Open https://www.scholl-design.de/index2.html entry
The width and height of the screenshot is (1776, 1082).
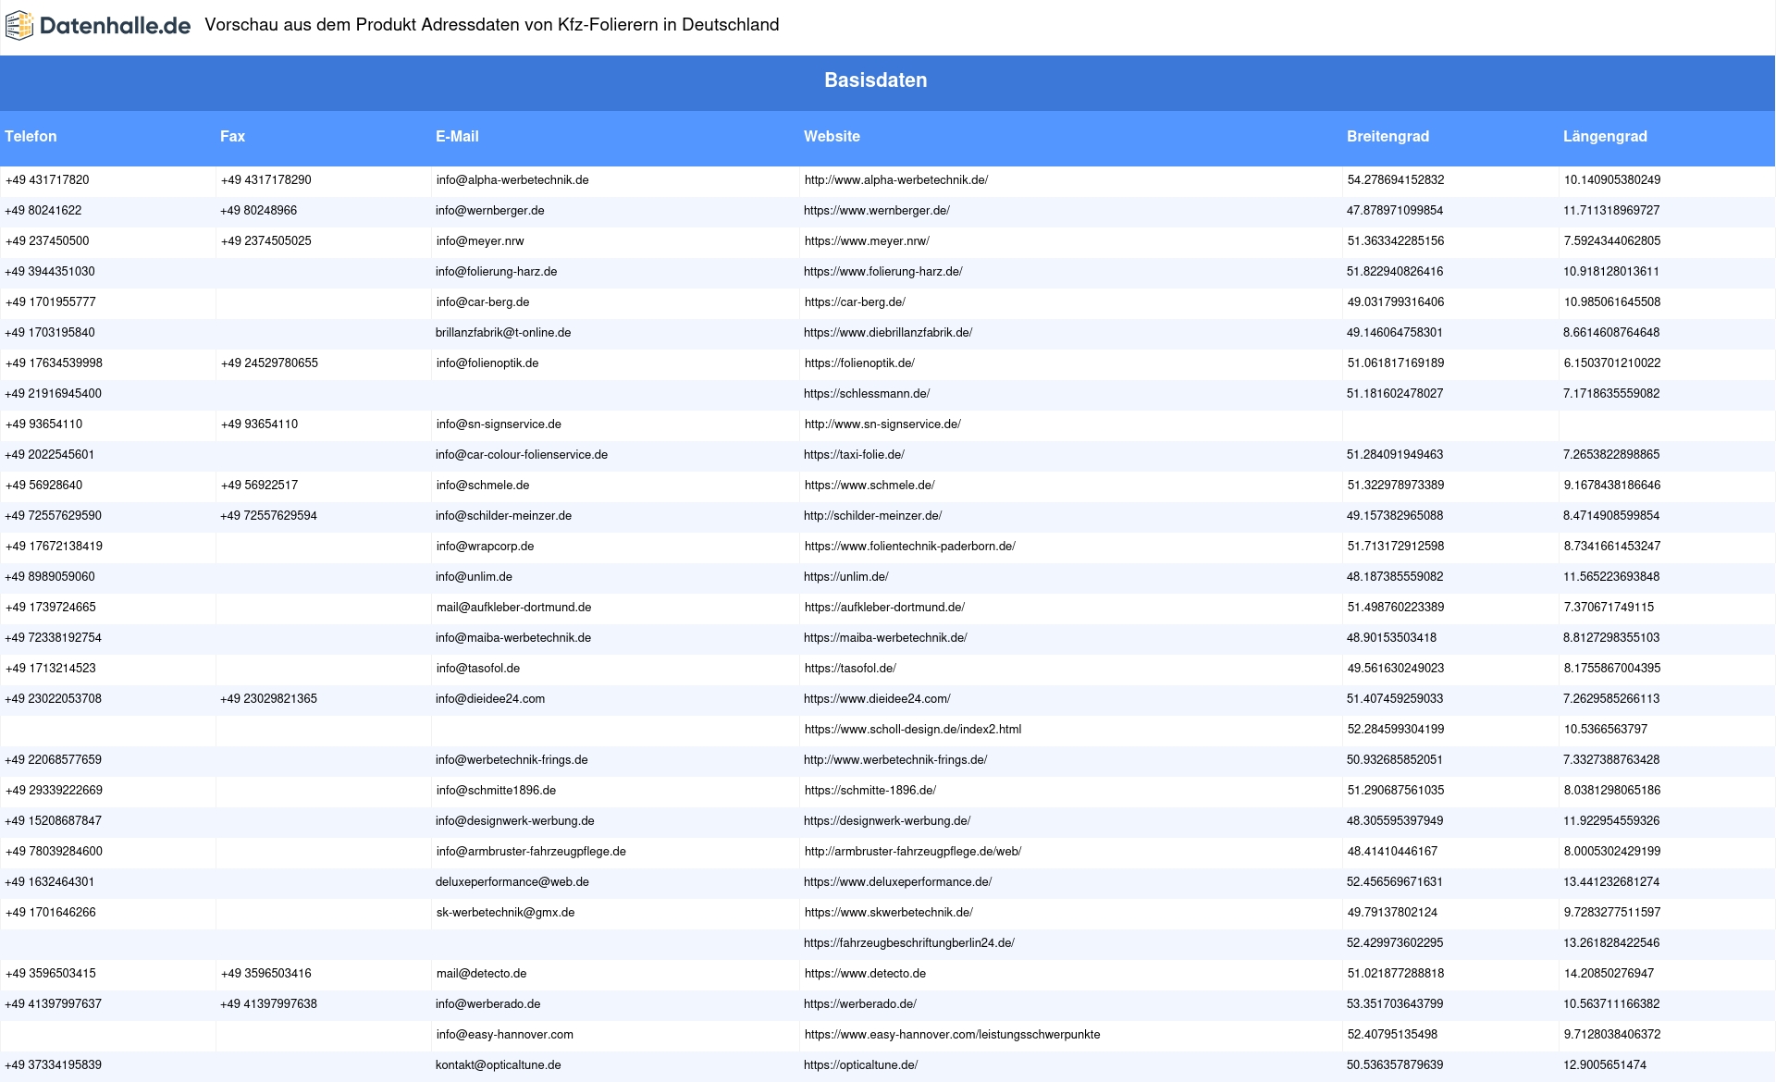point(912,730)
